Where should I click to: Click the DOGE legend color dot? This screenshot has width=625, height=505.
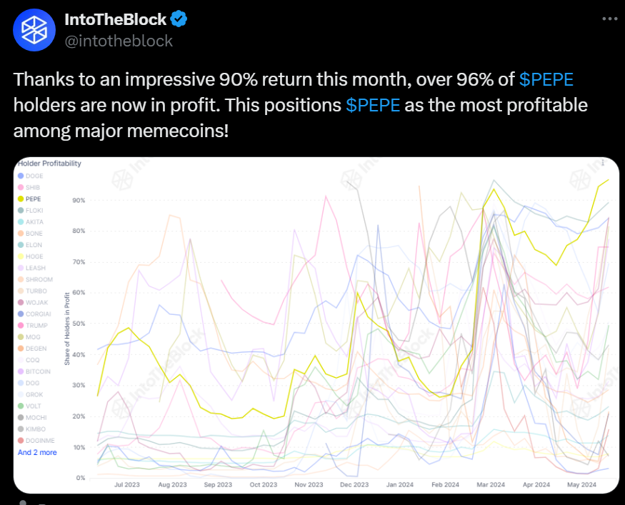[x=21, y=176]
